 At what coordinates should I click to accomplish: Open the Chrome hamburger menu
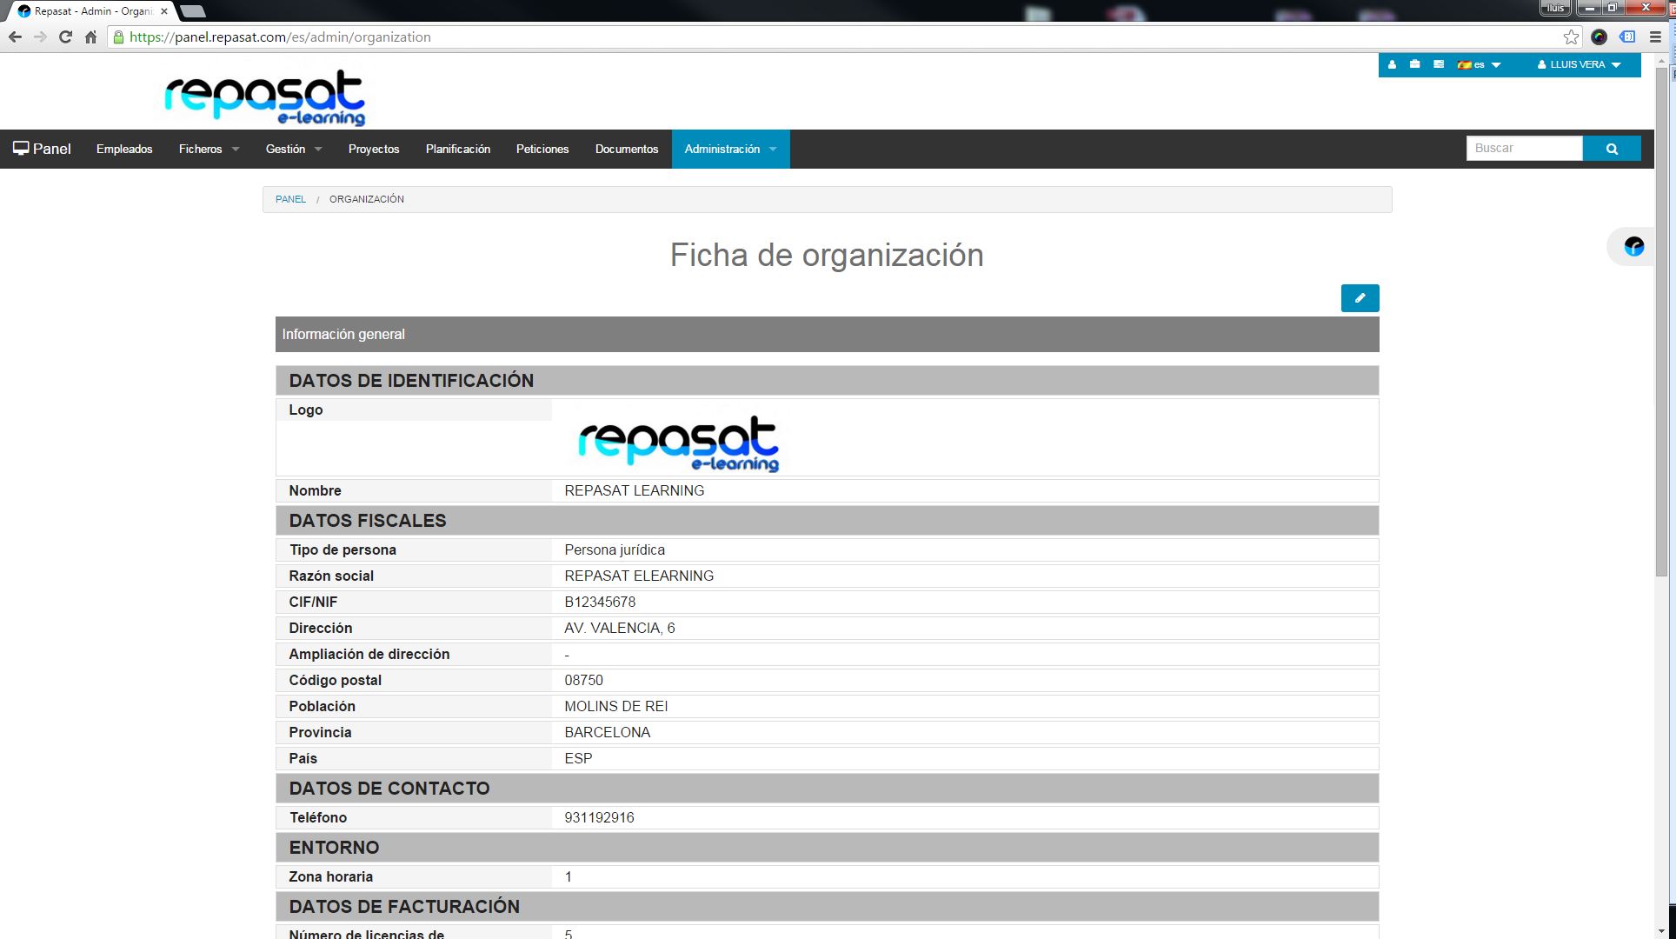1656,37
